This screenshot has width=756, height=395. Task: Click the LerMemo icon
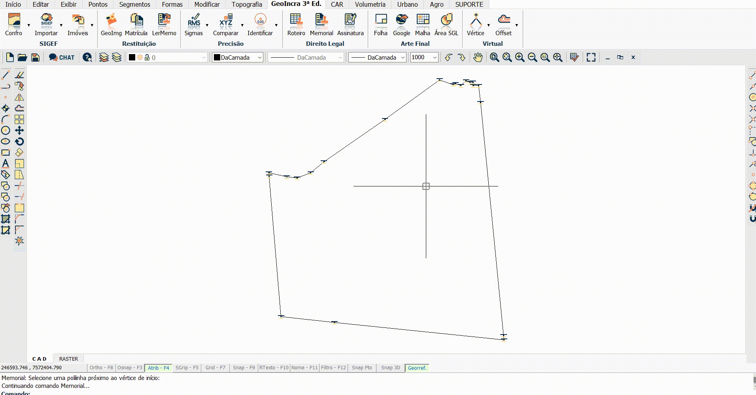[164, 24]
